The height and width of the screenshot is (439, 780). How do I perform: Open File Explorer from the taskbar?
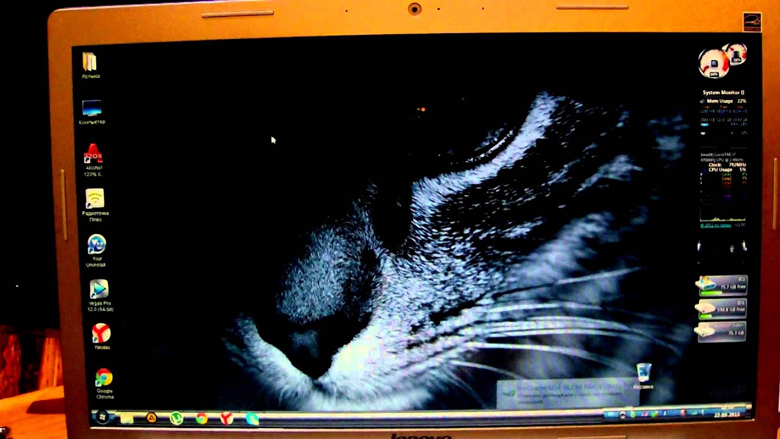(127, 418)
